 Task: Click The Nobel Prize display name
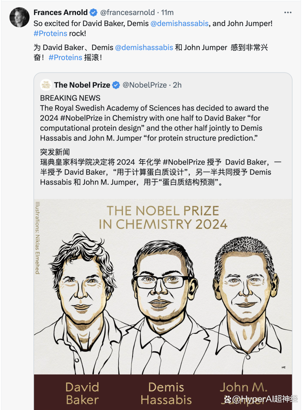click(x=82, y=85)
